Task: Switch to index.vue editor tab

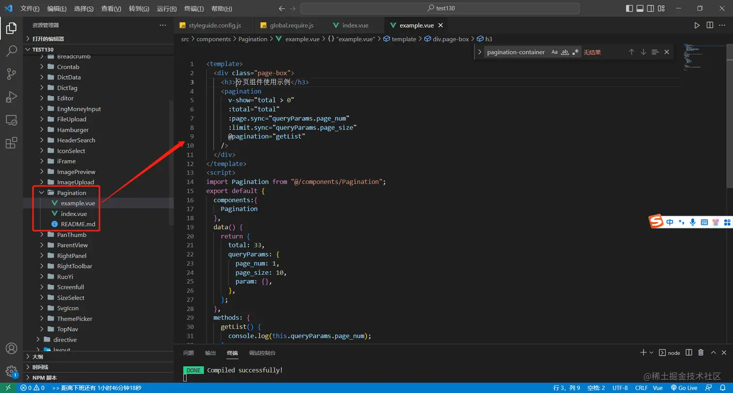Action: click(x=356, y=25)
